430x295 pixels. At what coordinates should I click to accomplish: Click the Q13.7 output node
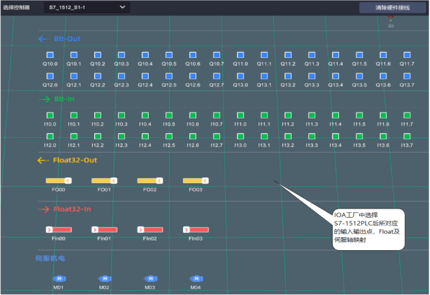pos(407,76)
